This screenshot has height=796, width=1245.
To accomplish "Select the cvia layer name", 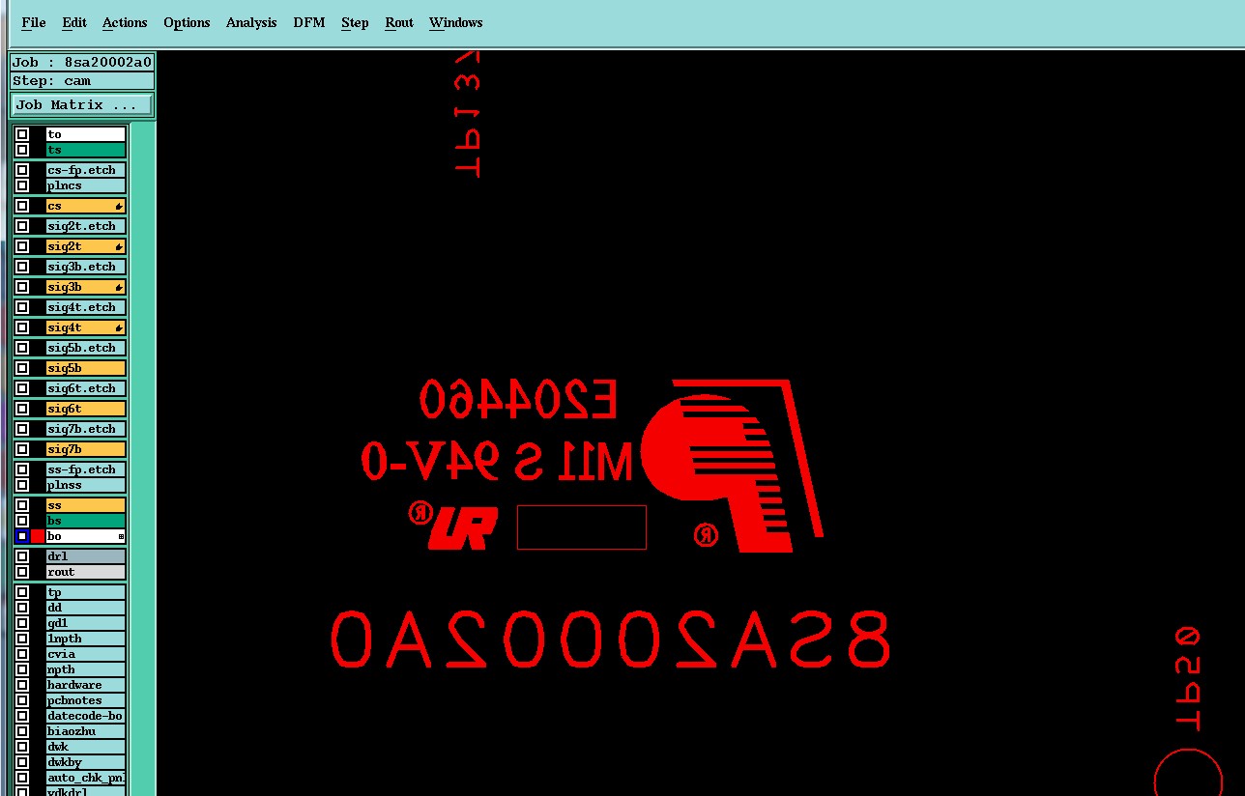I will (86, 654).
